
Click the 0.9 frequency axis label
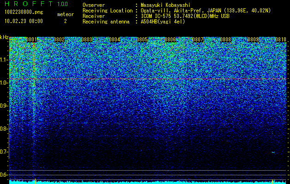(4, 106)
